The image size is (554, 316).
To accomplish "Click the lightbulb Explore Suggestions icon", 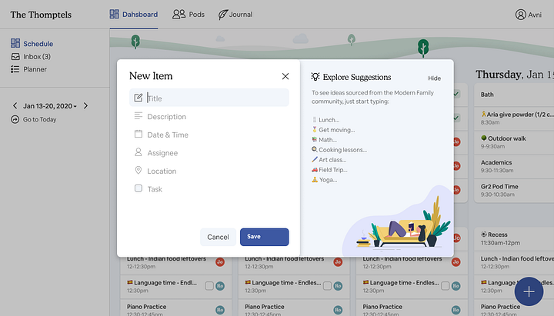I will (x=315, y=77).
